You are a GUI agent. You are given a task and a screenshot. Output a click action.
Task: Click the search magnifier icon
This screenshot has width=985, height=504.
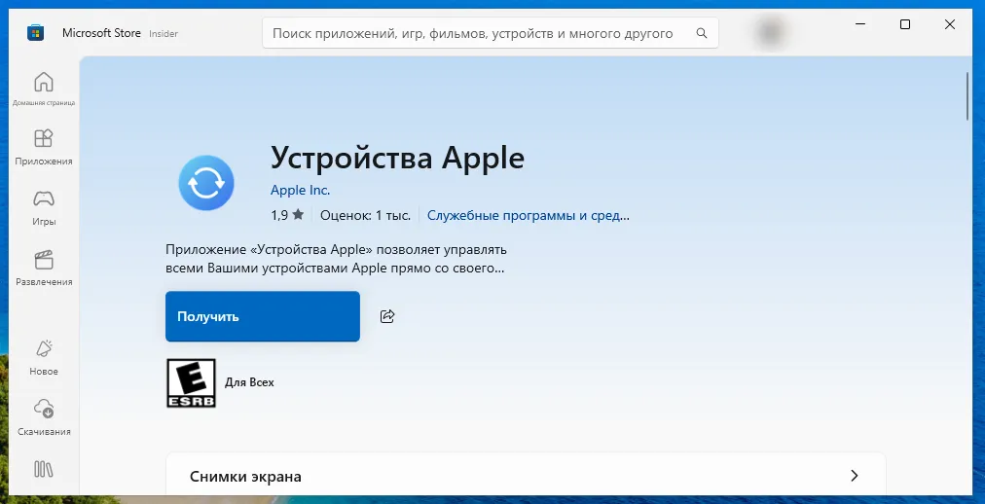tap(702, 33)
